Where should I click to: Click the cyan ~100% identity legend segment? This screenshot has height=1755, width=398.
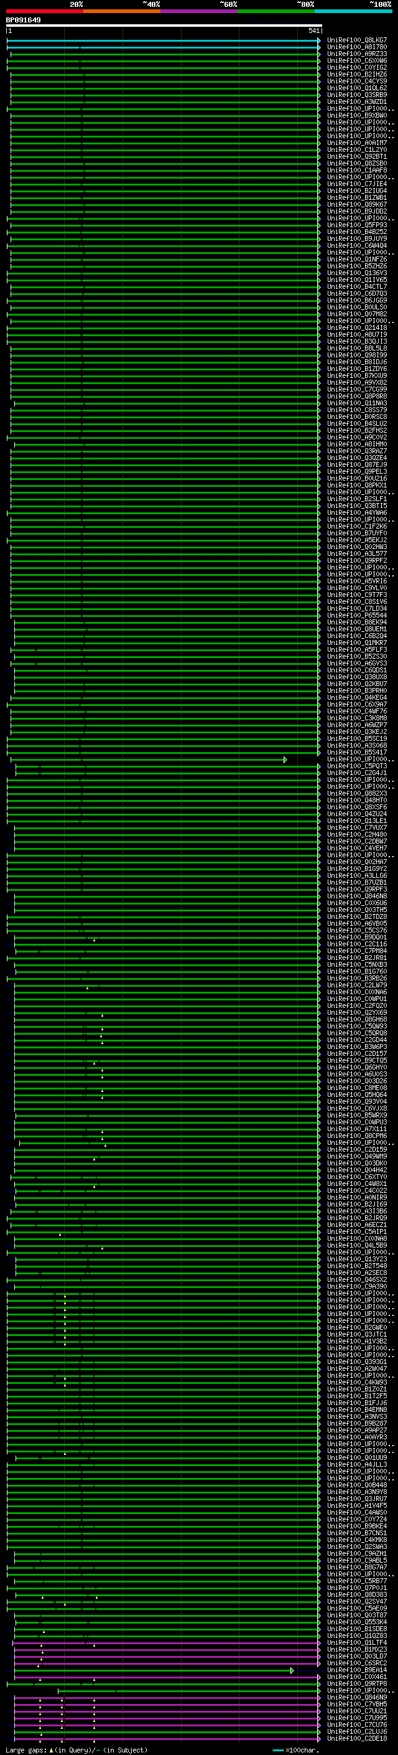coord(353,11)
